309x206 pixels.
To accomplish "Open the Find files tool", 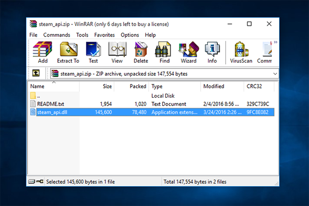I will [164, 52].
